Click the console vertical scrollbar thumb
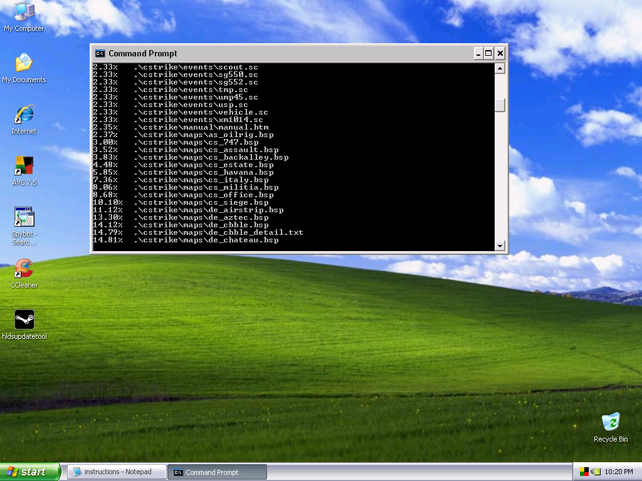The height and width of the screenshot is (481, 642). point(500,105)
